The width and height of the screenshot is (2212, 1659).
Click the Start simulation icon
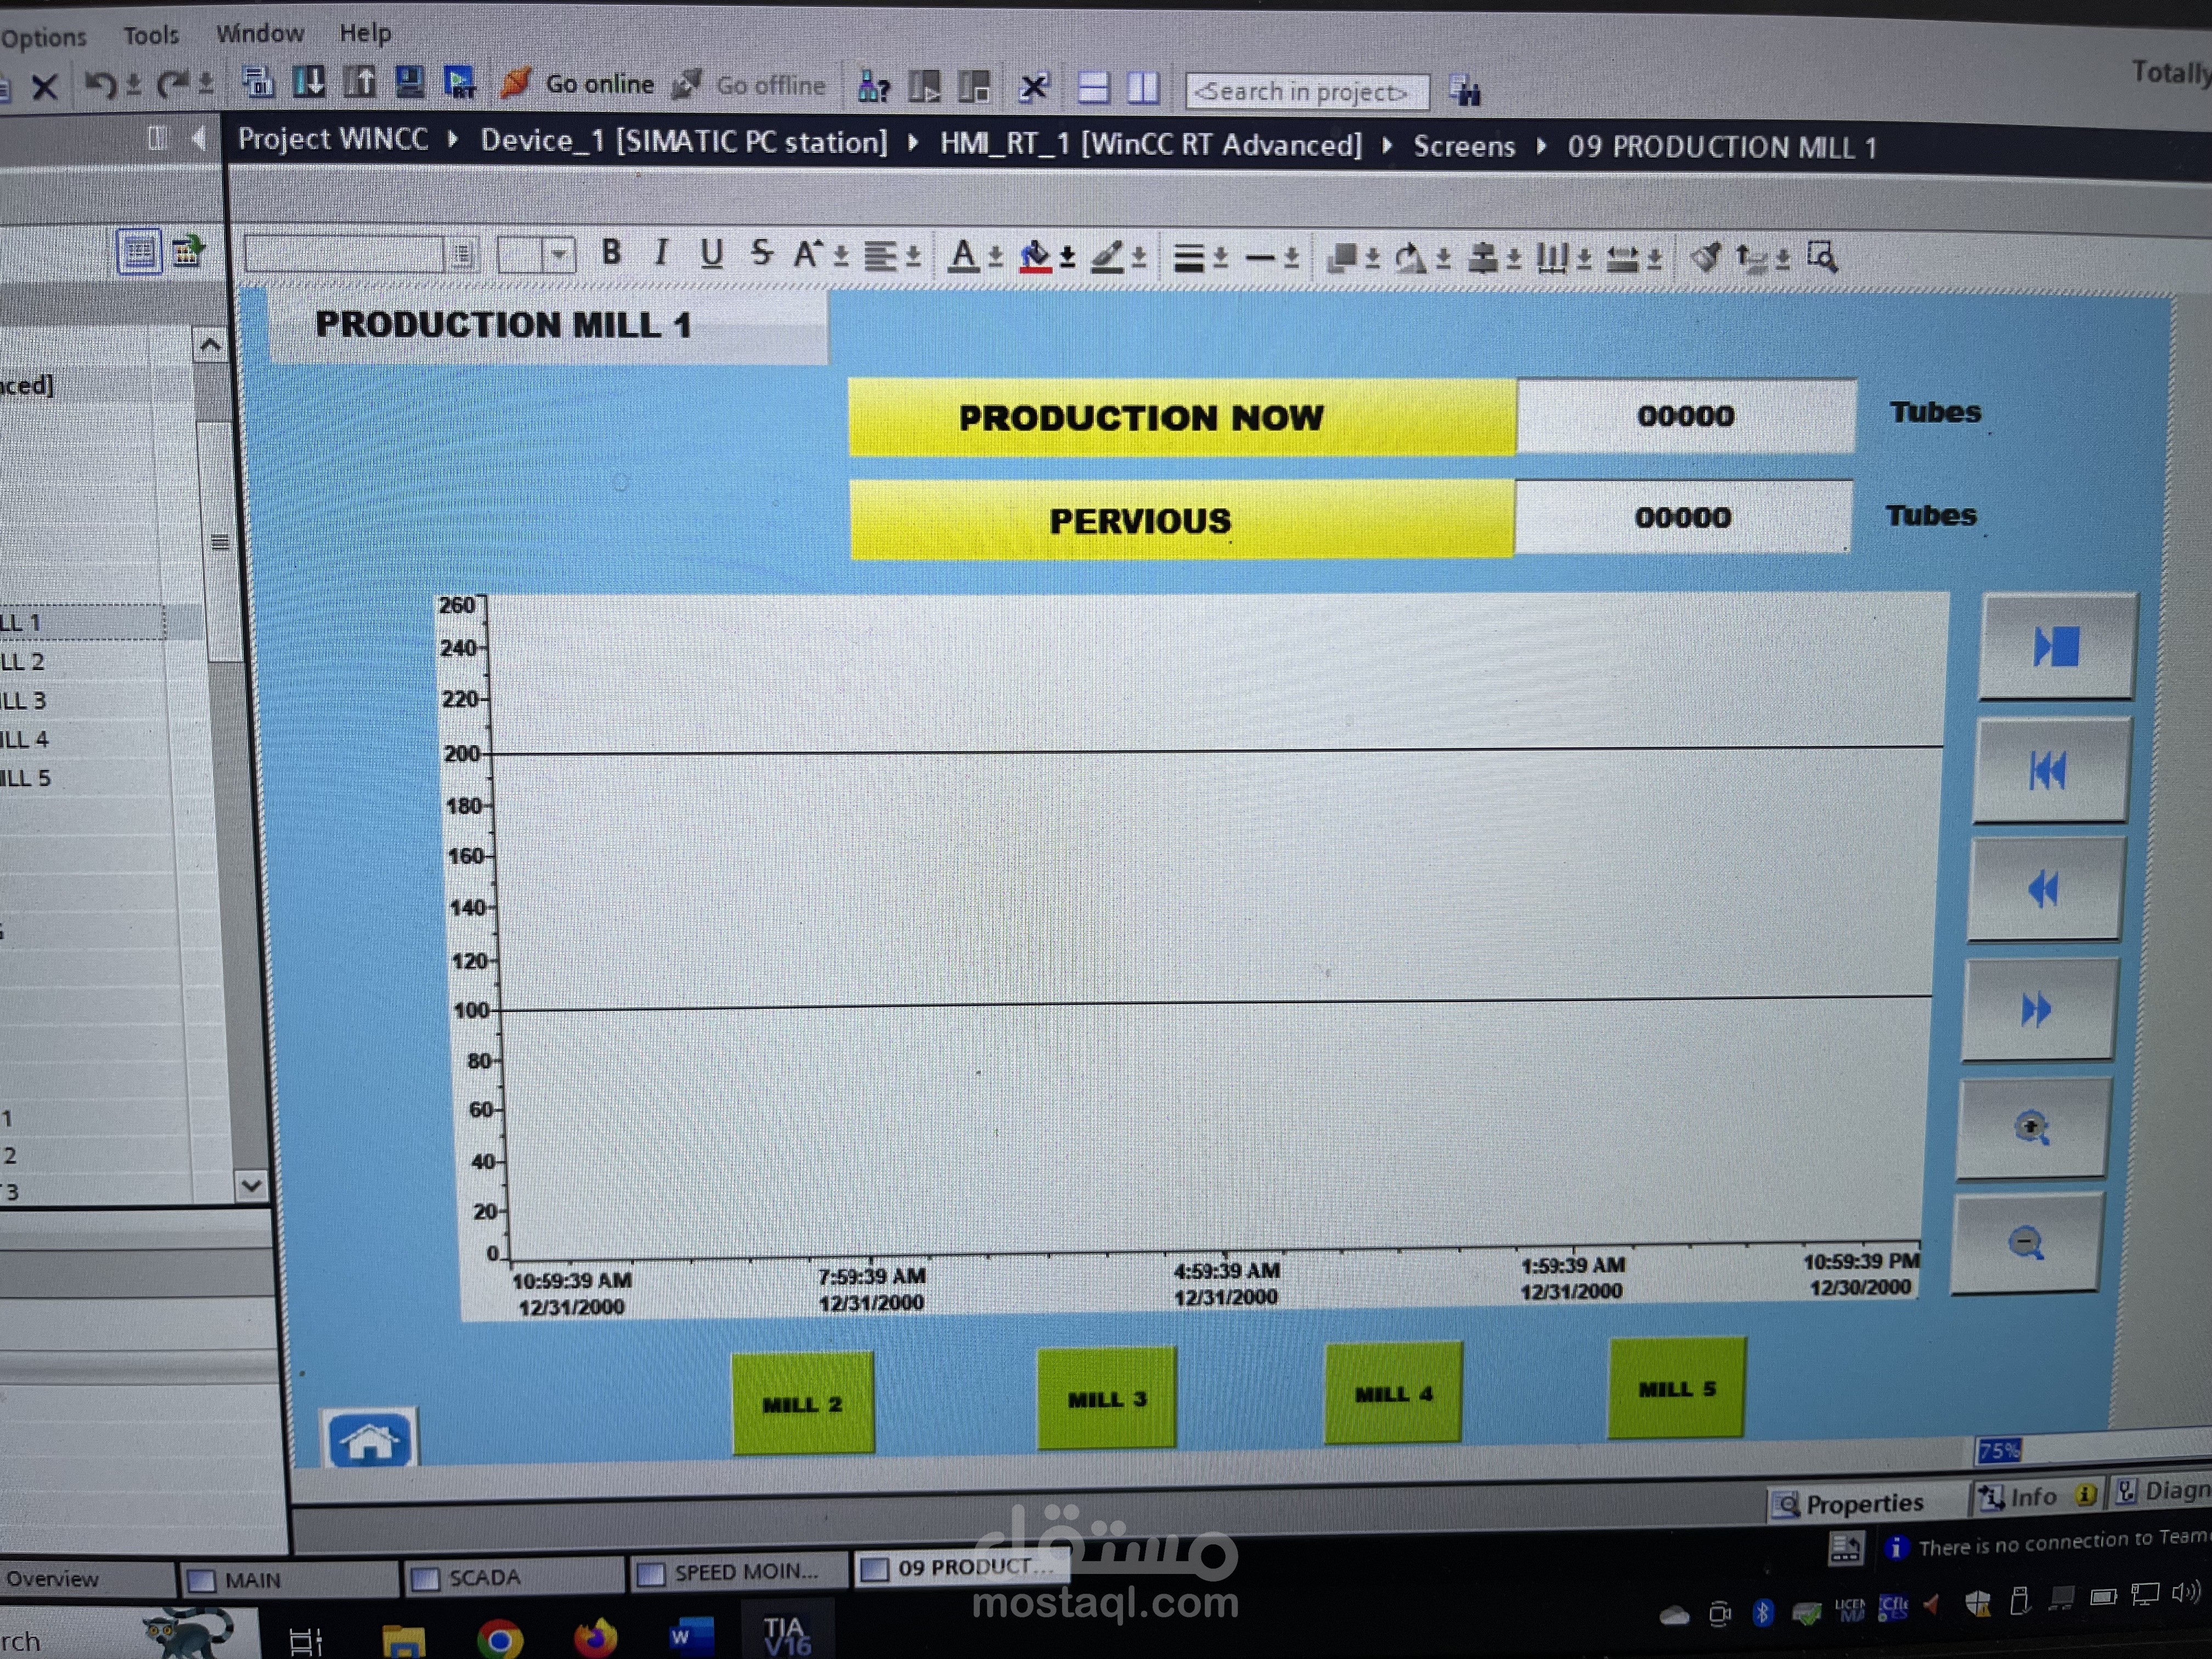410,82
